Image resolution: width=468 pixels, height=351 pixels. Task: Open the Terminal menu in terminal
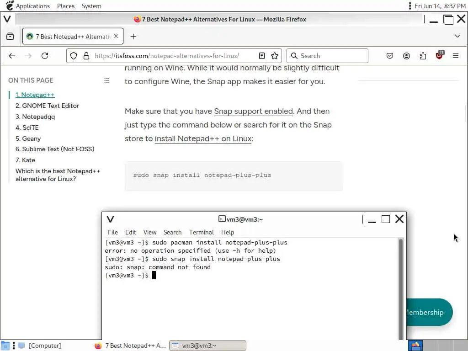coord(202,232)
